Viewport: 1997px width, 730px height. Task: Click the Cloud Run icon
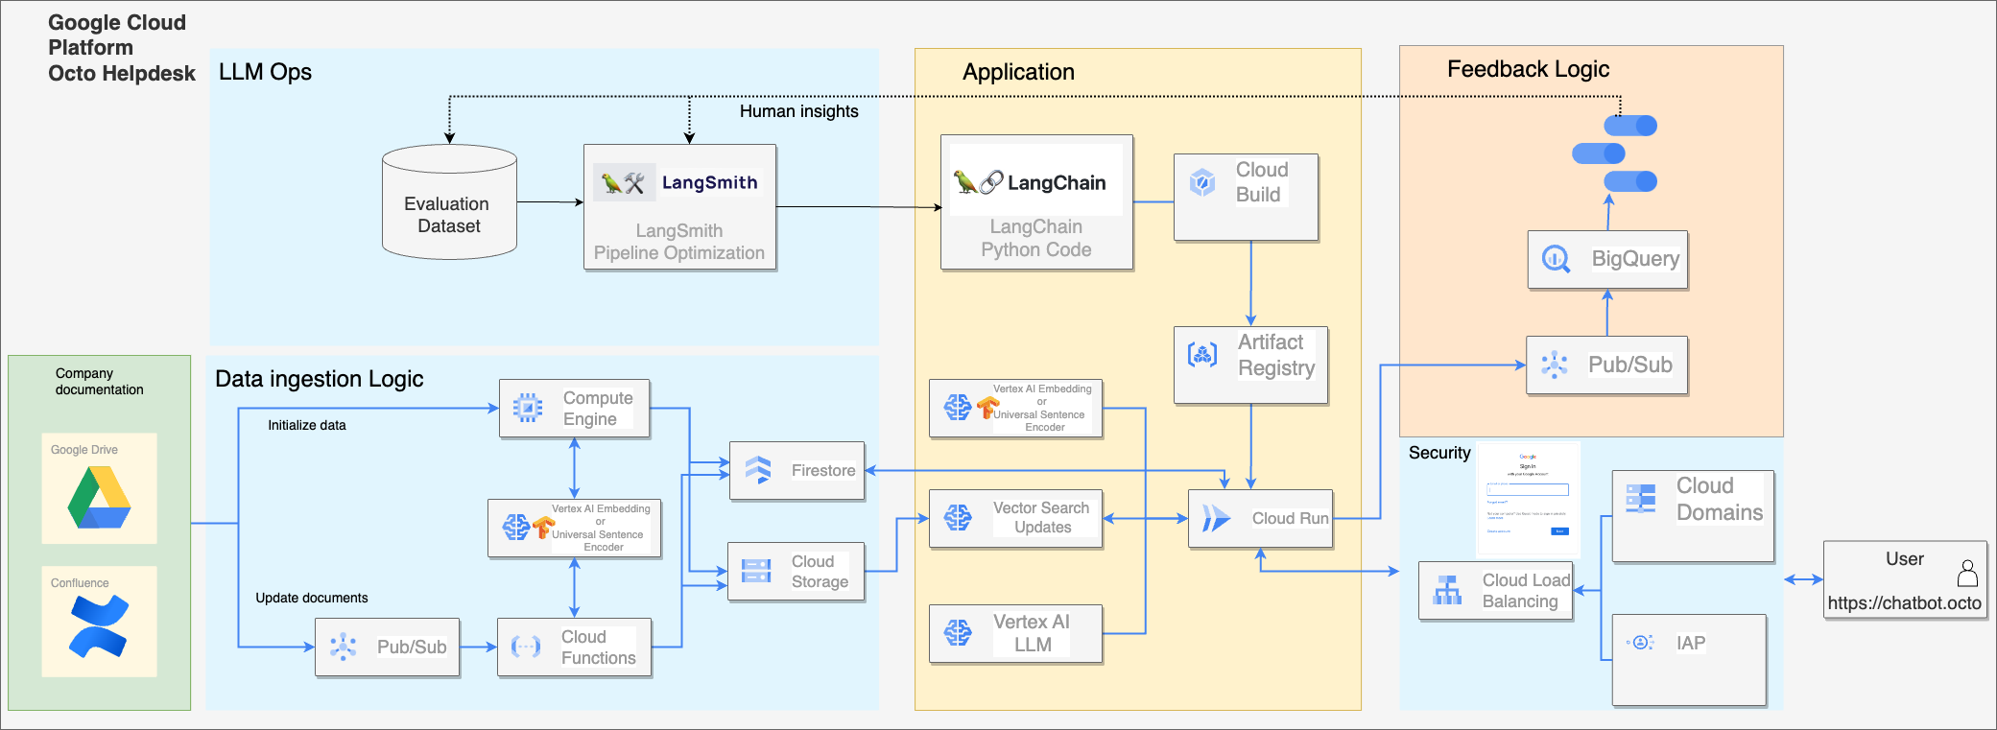(x=1216, y=518)
